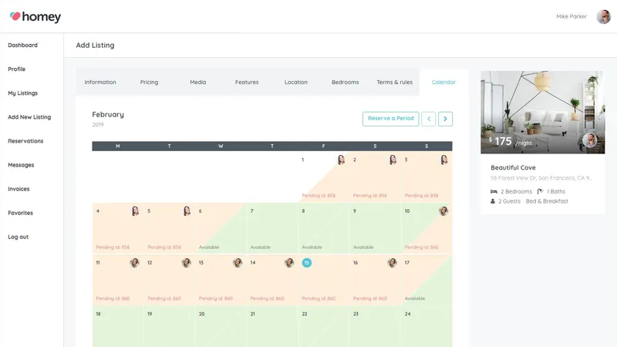Go to previous month with left chevron
Screen dimensions: 617x347
429,119
